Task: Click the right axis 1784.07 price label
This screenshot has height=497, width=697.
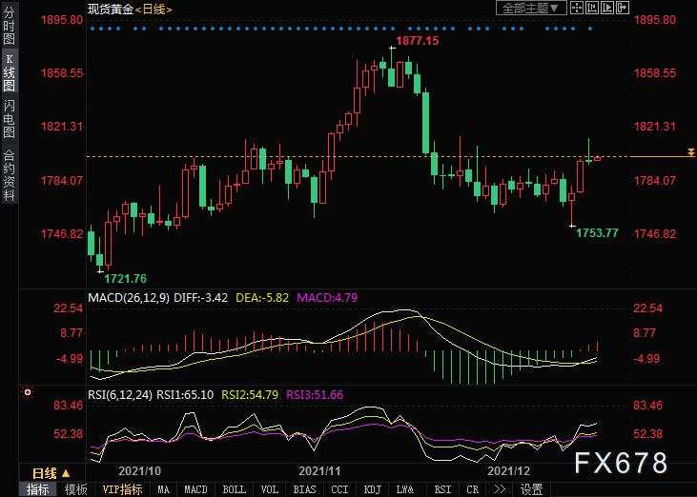Action: [655, 181]
